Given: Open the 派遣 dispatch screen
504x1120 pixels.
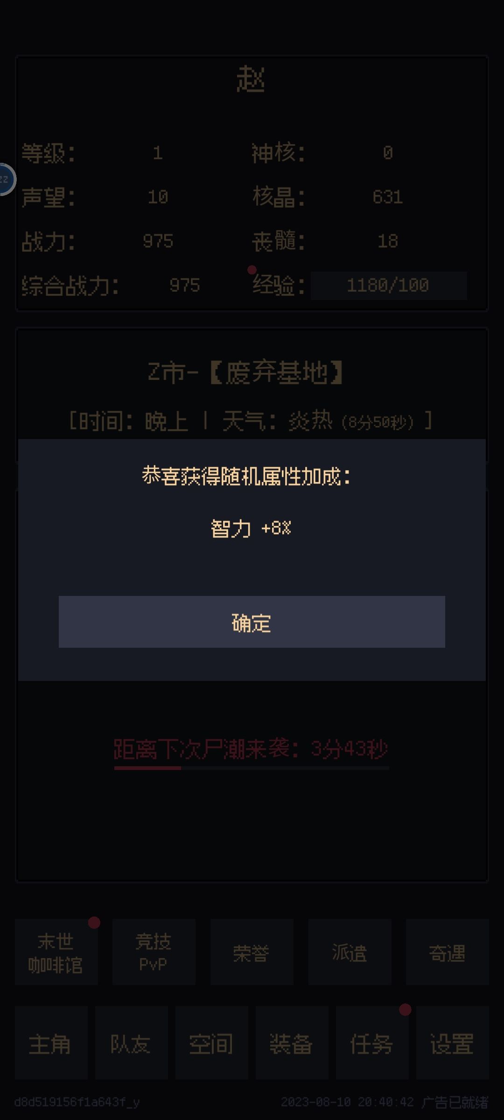Looking at the screenshot, I should click(x=350, y=952).
